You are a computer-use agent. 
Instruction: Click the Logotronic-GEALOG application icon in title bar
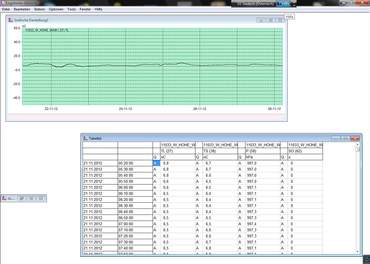[x=3, y=2]
